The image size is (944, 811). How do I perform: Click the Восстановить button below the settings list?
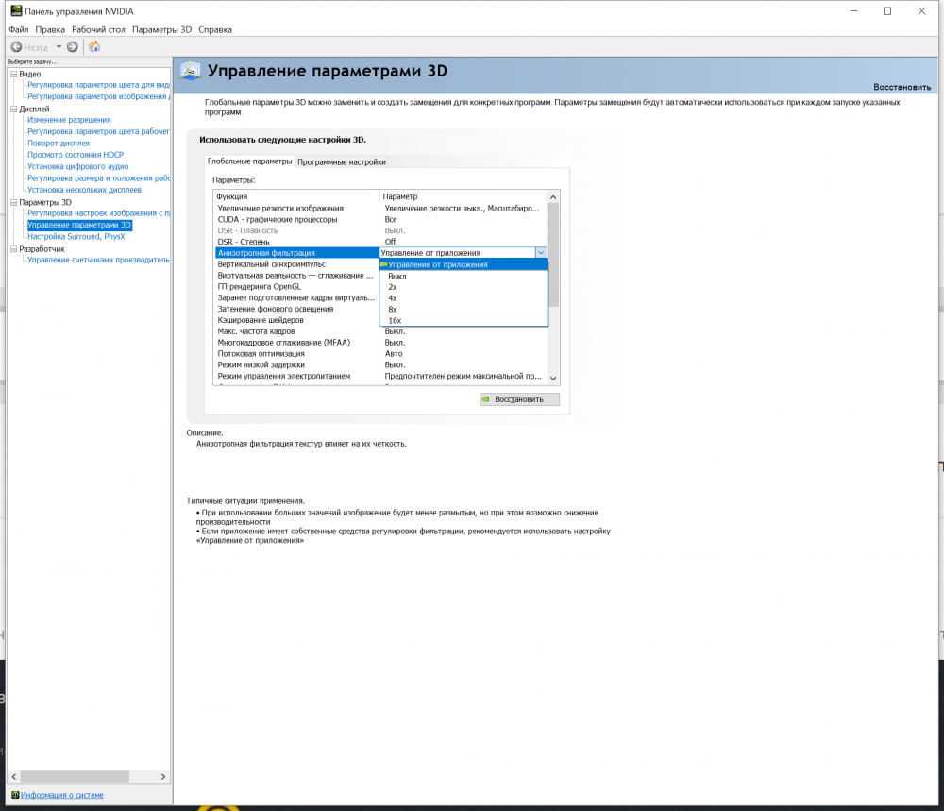(518, 398)
